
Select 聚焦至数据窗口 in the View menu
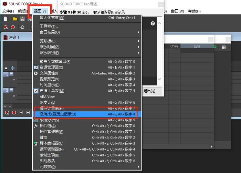pyautogui.click(x=87, y=61)
